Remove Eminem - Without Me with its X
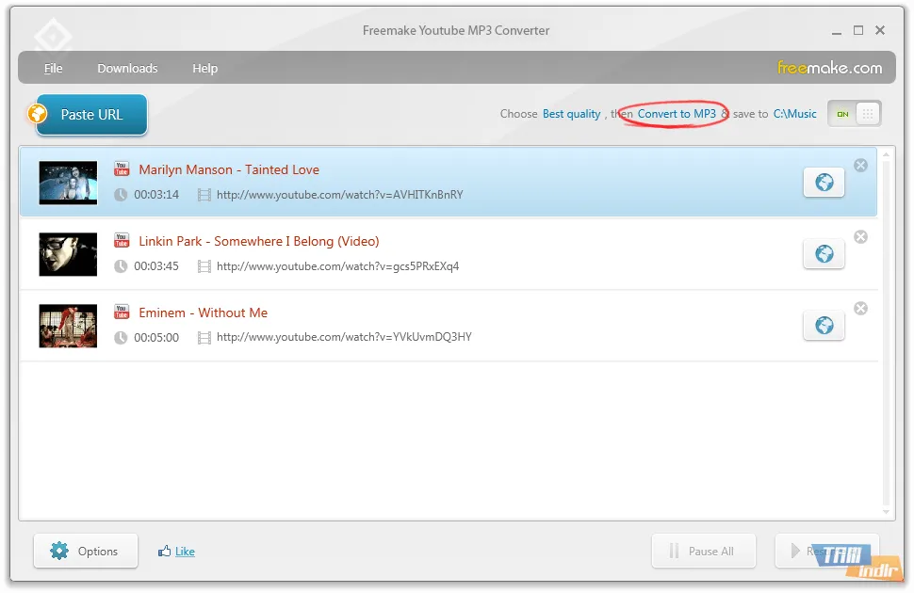914x593 pixels. point(860,308)
